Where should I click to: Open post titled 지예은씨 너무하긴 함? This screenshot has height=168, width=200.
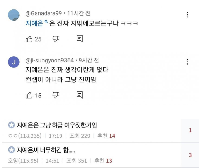coord(46,150)
